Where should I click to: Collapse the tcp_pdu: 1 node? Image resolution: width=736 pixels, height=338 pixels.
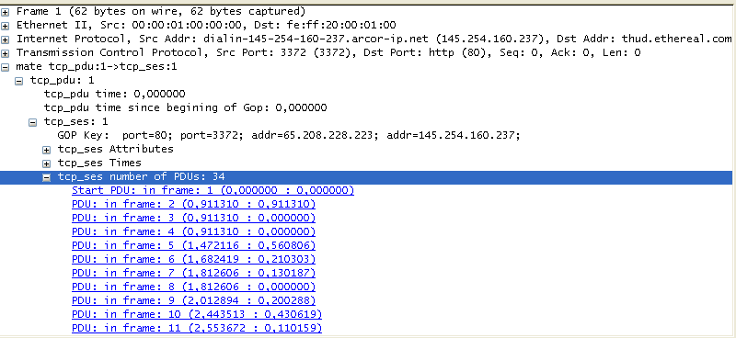18,81
